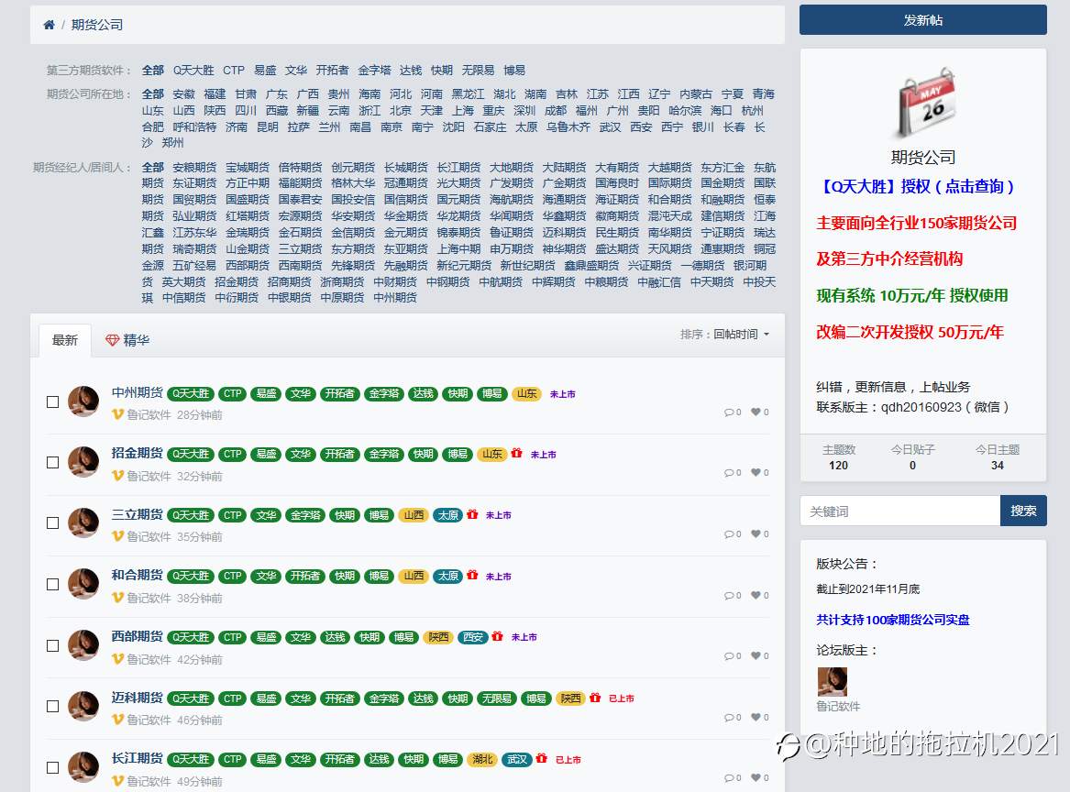Click the like heart on 三立期货 post
This screenshot has width=1070, height=792.
pyautogui.click(x=756, y=534)
